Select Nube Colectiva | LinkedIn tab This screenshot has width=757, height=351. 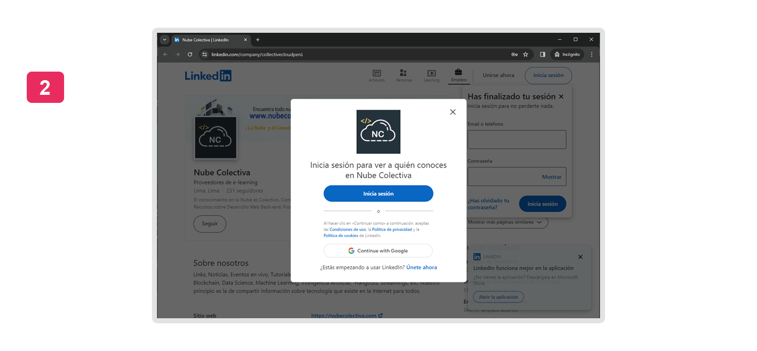(211, 40)
